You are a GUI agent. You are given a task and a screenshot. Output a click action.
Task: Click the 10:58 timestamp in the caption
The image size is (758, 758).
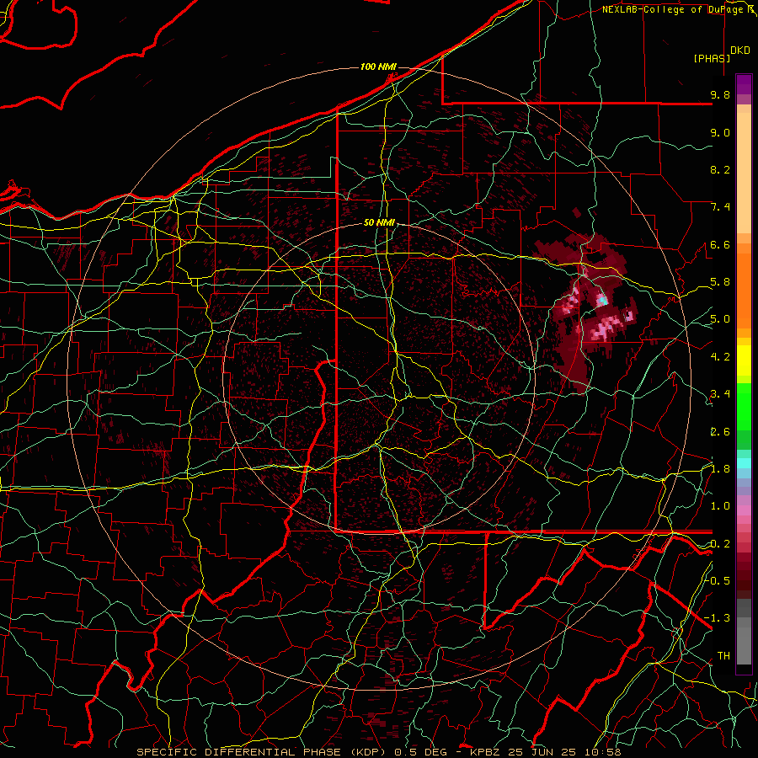point(605,752)
